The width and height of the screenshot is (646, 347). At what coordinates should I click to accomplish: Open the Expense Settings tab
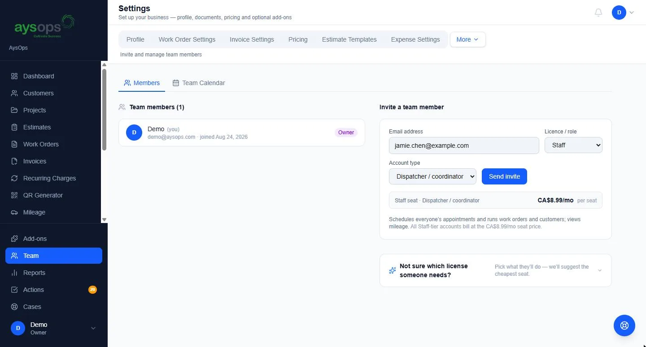point(415,39)
